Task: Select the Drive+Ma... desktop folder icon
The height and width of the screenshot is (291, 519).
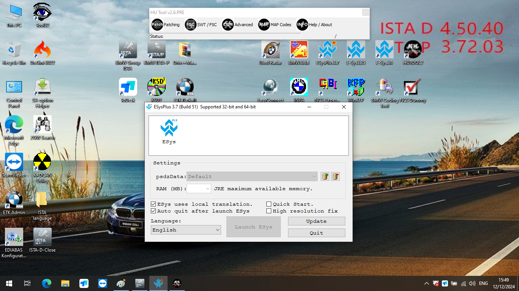Action: (185, 53)
